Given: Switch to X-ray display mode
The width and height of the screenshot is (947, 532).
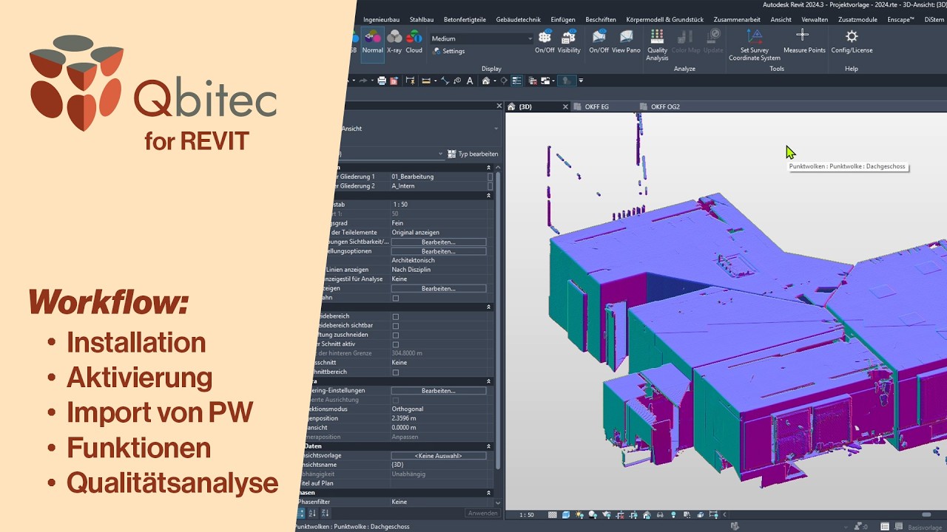Looking at the screenshot, I should pyautogui.click(x=394, y=42).
